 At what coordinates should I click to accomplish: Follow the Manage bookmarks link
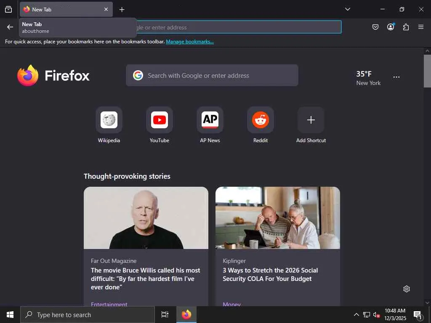(190, 42)
